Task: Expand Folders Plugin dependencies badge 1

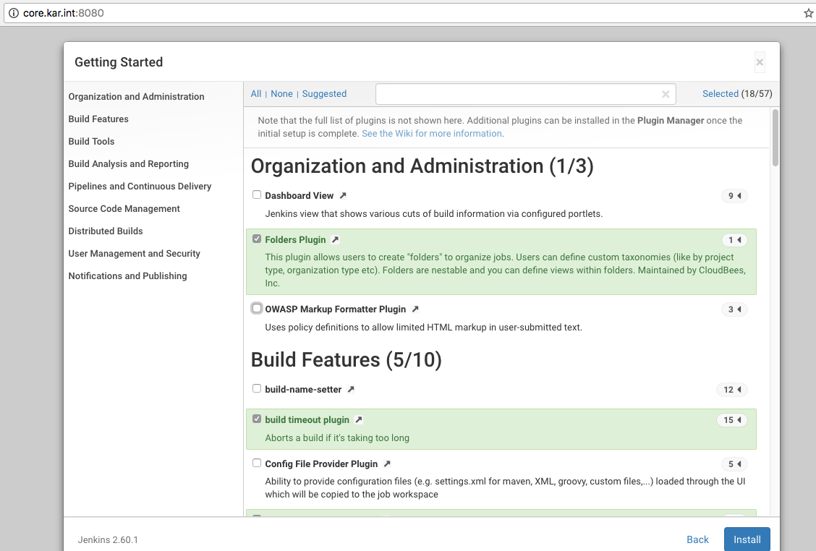Action: tap(734, 240)
